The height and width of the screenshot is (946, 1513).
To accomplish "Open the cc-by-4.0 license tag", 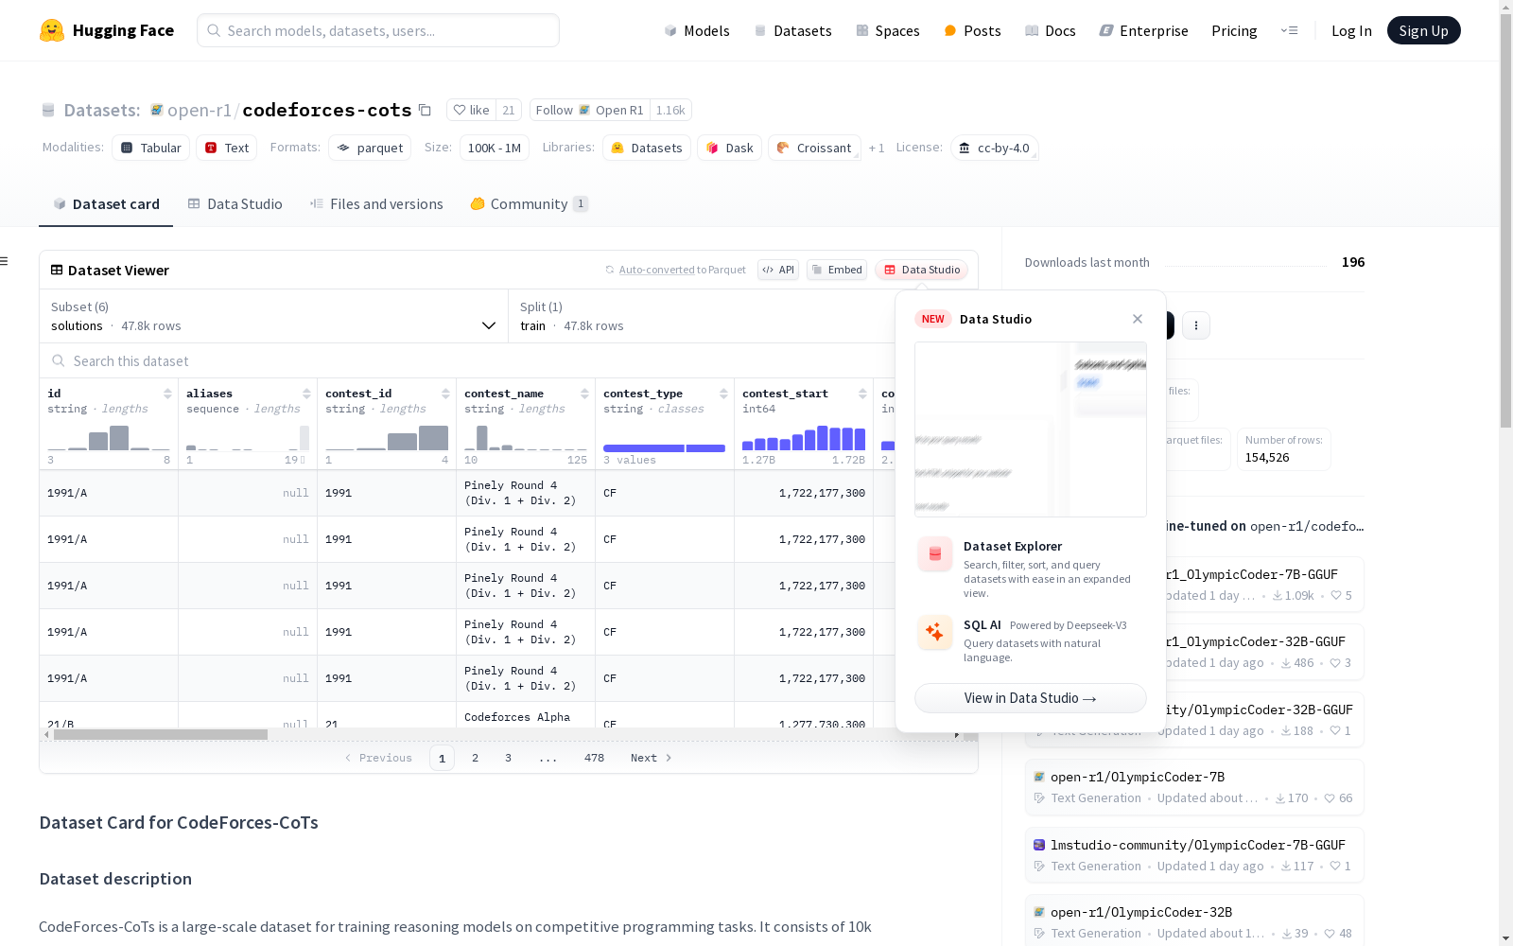I will pyautogui.click(x=995, y=148).
